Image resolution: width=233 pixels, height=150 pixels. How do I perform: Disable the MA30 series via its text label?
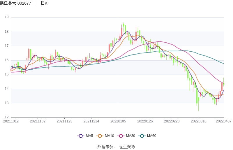pyautogui.click(x=130, y=136)
